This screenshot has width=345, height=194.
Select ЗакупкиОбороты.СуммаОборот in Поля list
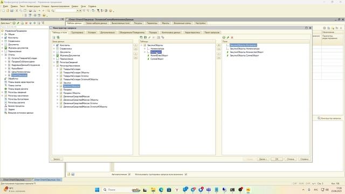tap(244, 56)
